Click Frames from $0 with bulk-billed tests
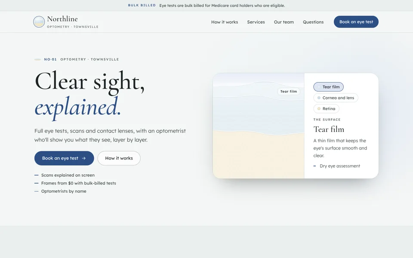This screenshot has width=413, height=258. pyautogui.click(x=78, y=183)
